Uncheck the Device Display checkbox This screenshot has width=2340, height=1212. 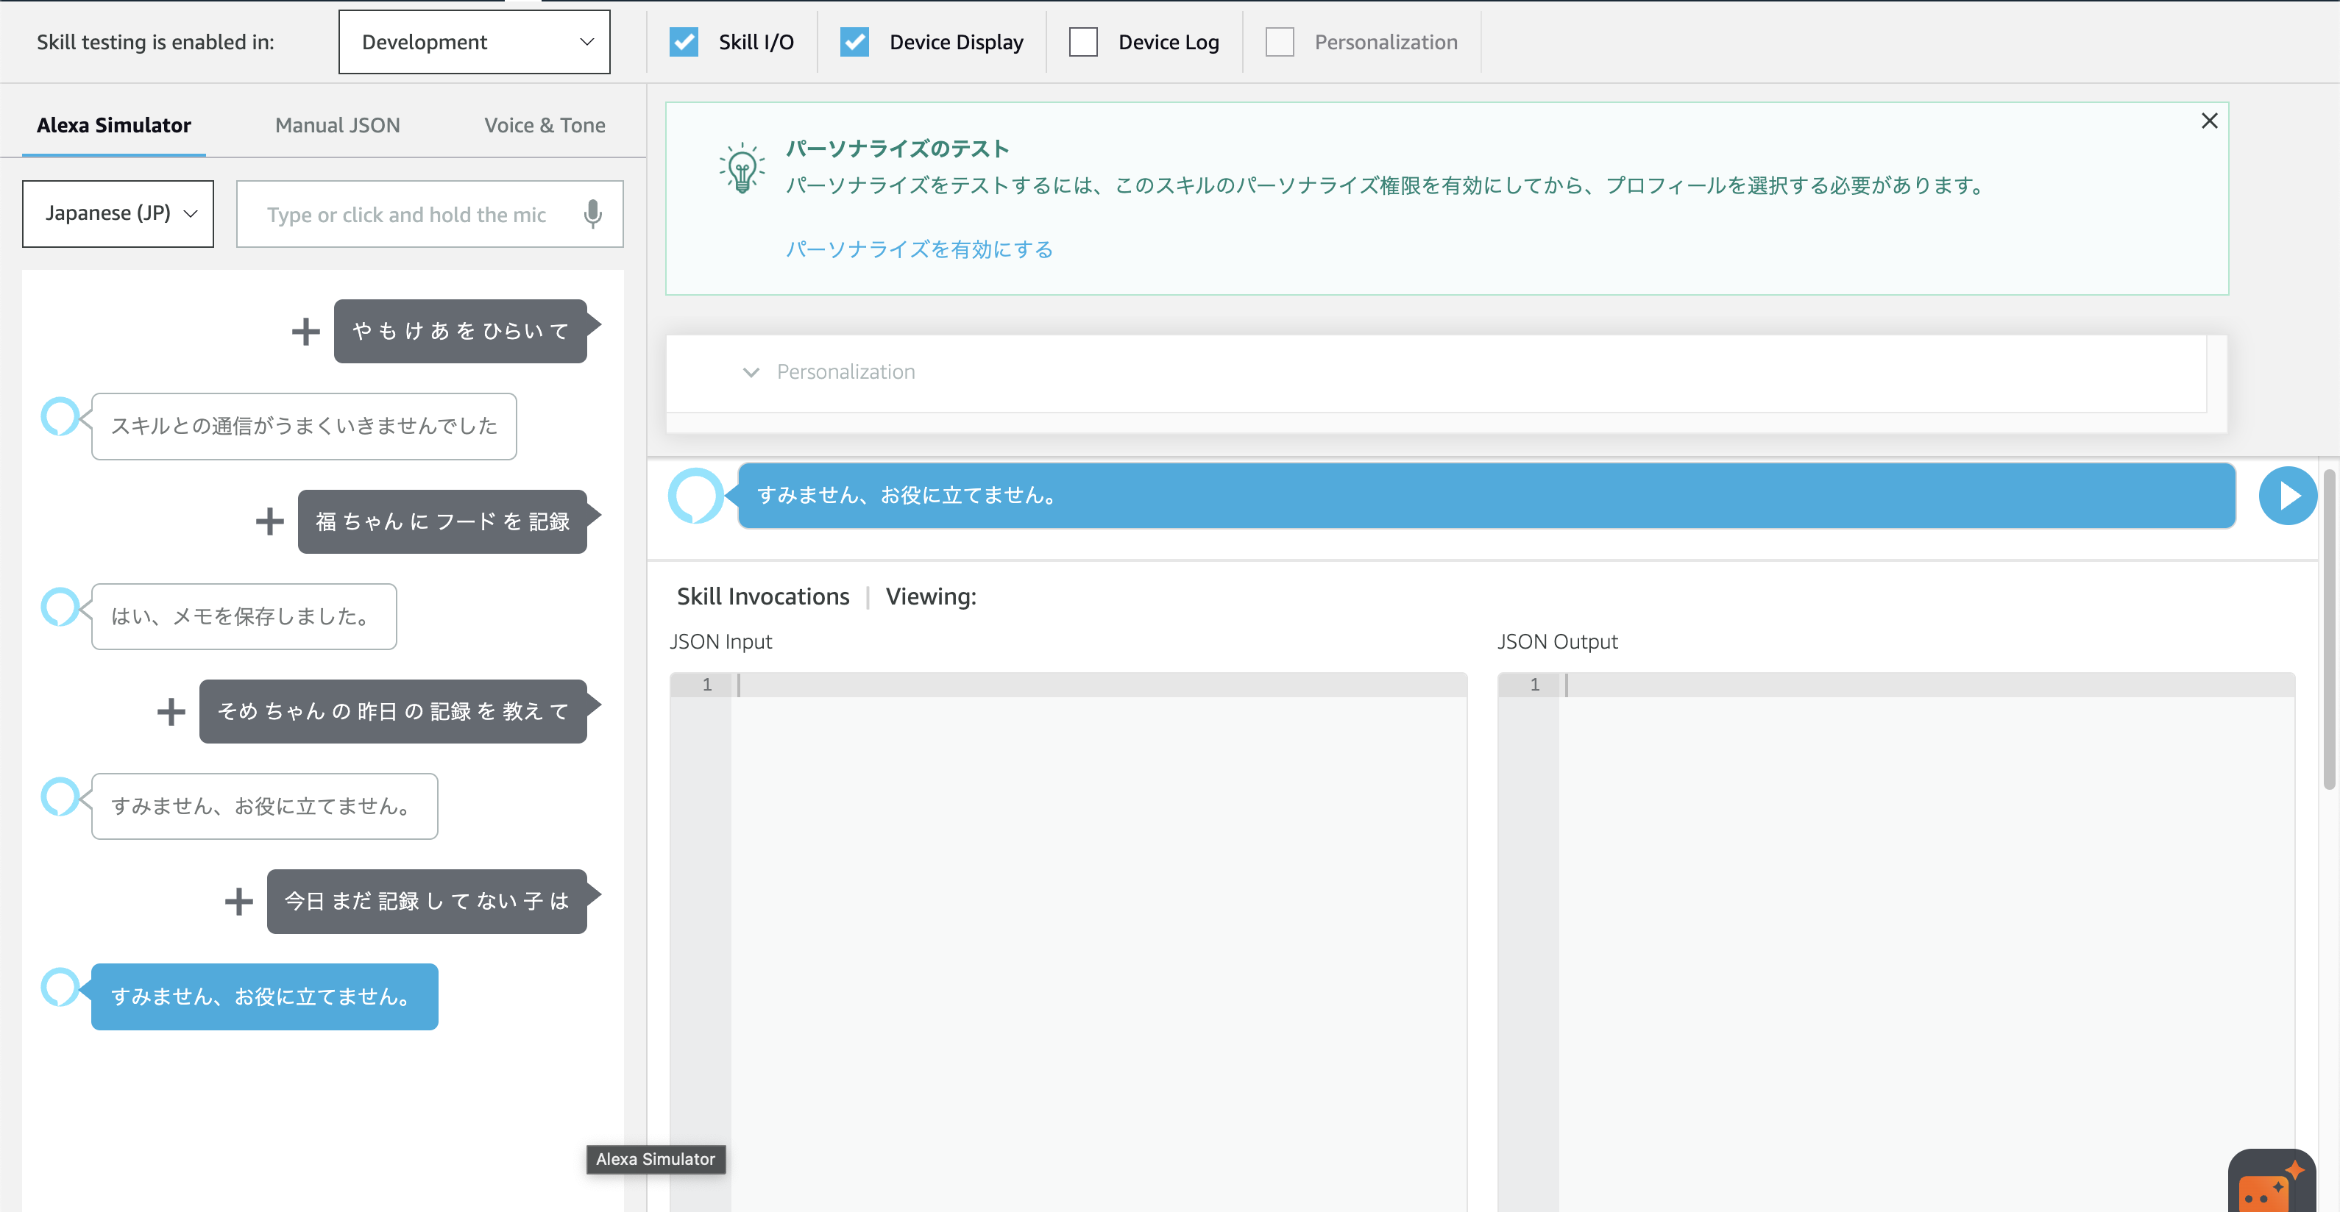854,42
